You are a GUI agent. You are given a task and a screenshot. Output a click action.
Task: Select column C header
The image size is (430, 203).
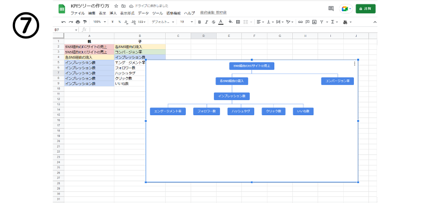(178, 36)
